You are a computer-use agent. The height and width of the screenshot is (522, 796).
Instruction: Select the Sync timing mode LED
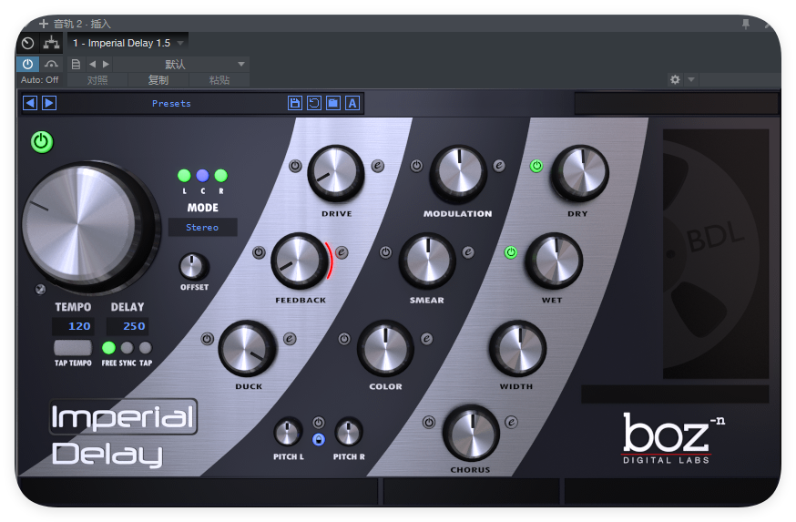(127, 348)
